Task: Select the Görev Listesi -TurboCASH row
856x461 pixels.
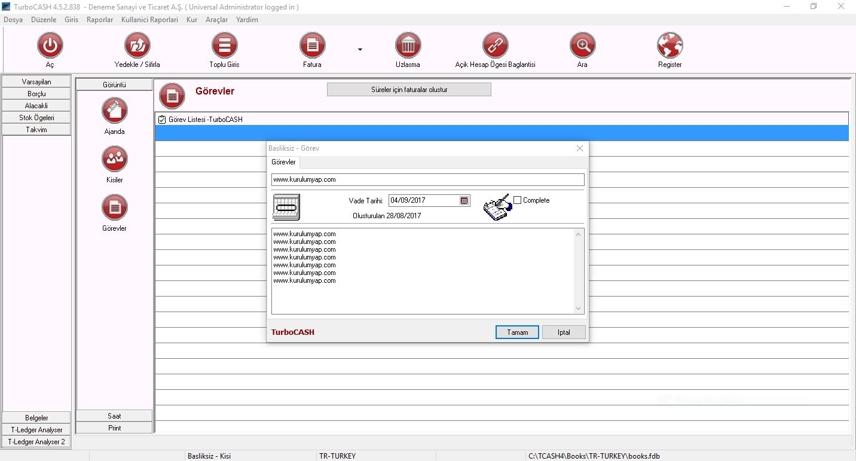Action: [x=502, y=119]
